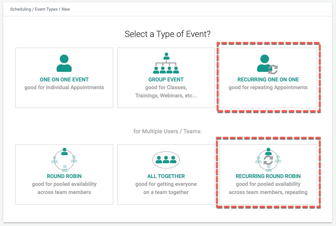Click the One on One Event person icon
Screen dimensions: 336x226
click(64, 63)
